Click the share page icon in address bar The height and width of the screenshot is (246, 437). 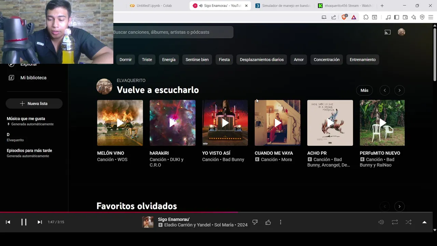coord(334,17)
